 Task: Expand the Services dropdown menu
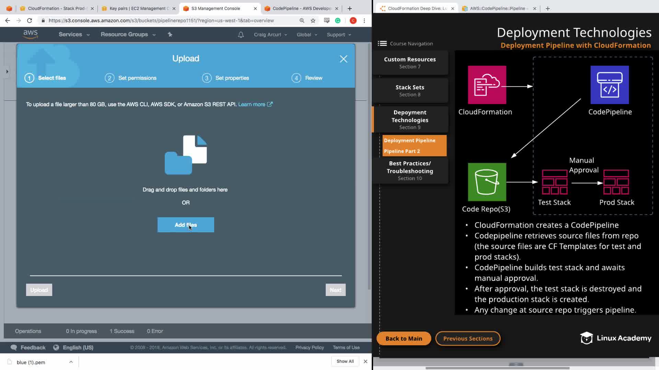74,34
